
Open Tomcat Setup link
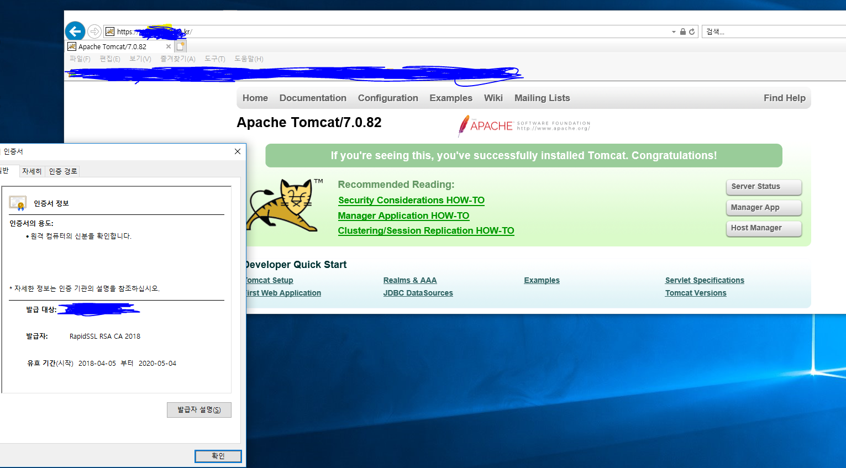(x=270, y=280)
